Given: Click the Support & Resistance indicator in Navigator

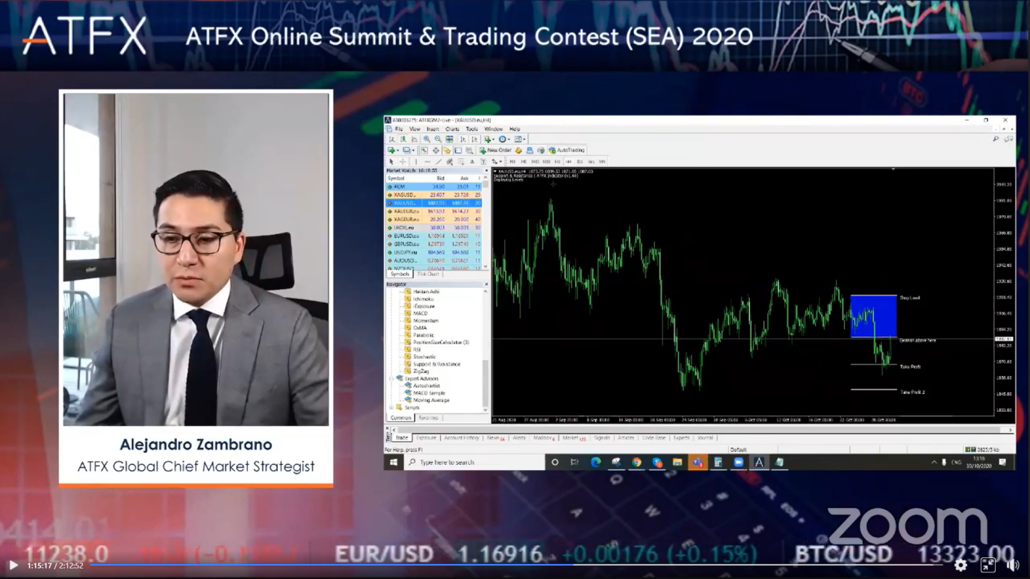Looking at the screenshot, I should tap(437, 364).
